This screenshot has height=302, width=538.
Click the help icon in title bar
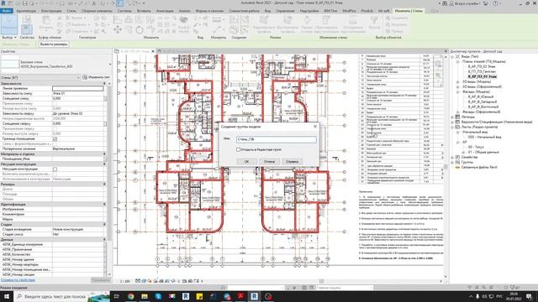pos(495,3)
